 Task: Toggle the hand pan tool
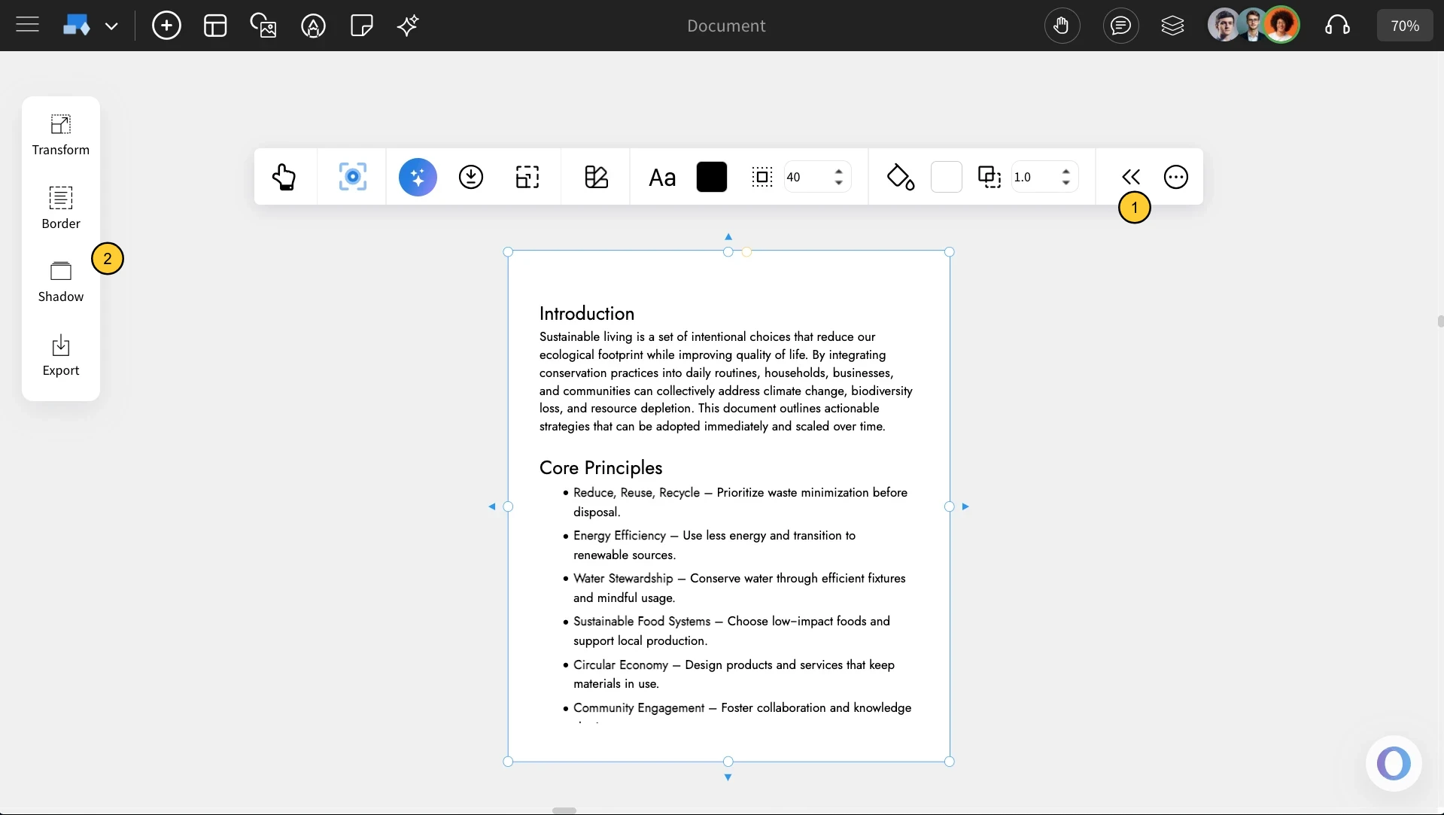pyautogui.click(x=1062, y=25)
